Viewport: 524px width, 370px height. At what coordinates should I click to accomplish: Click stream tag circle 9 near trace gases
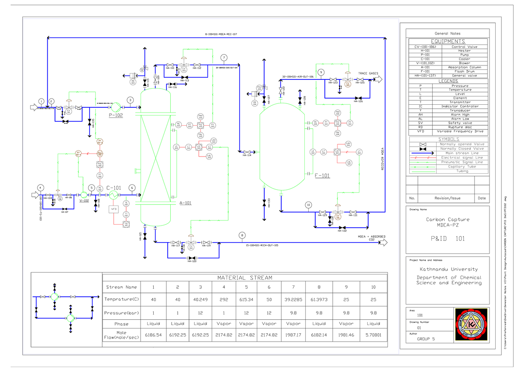(x=321, y=72)
